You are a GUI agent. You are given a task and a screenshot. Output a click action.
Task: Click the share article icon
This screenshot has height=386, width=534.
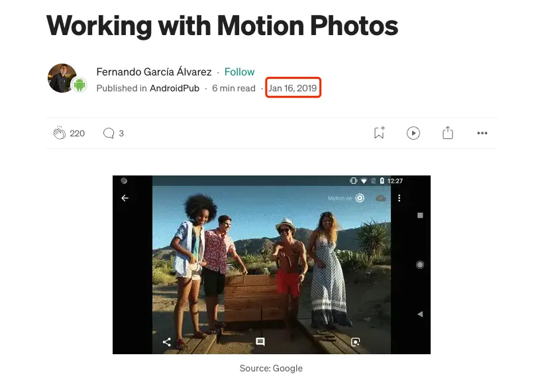447,133
